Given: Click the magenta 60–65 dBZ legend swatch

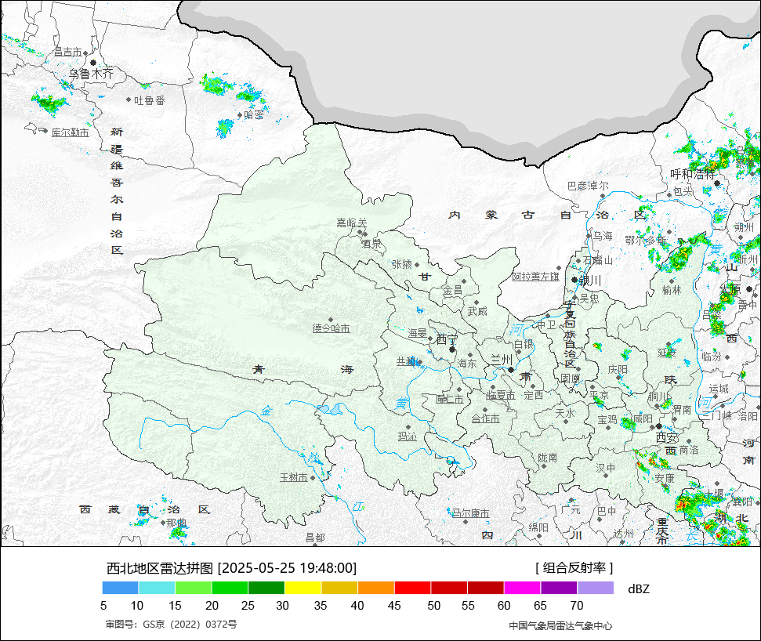Looking at the screenshot, I should click(522, 588).
